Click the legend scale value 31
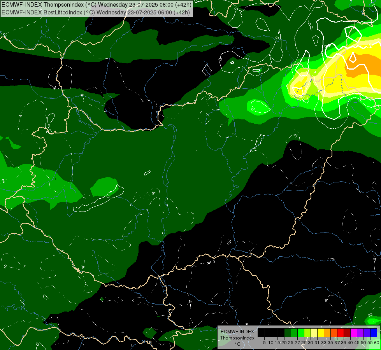 coord(317,343)
